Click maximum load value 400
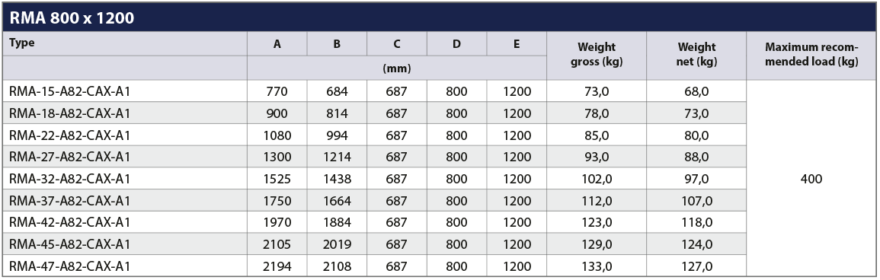 pyautogui.click(x=811, y=180)
